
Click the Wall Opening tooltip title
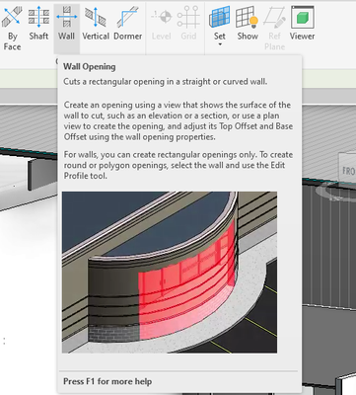click(x=90, y=67)
